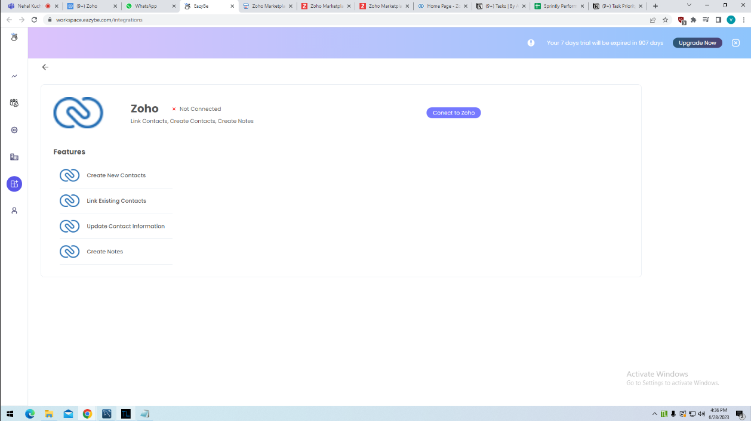Select the 'Link Existing Contacts' text
Viewport: 751px width, 421px height.
[116, 201]
